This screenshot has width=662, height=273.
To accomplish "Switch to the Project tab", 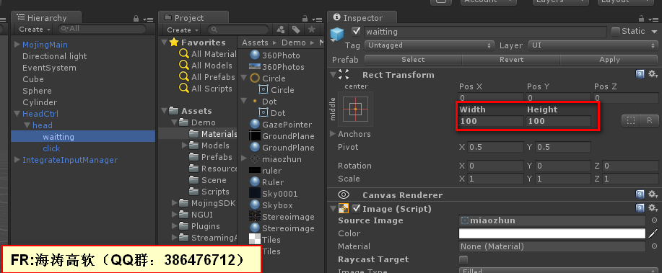I will coord(193,18).
